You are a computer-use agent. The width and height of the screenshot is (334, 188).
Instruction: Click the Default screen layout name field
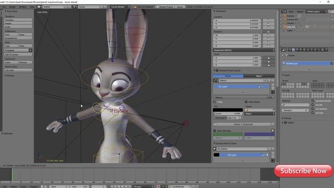pyautogui.click(x=53, y=7)
